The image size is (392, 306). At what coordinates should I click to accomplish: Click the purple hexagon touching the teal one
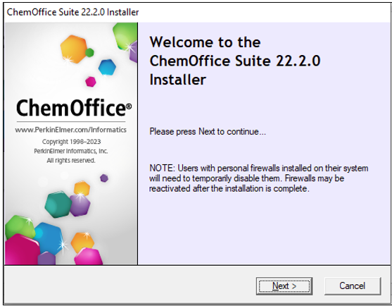pyautogui.click(x=80, y=205)
